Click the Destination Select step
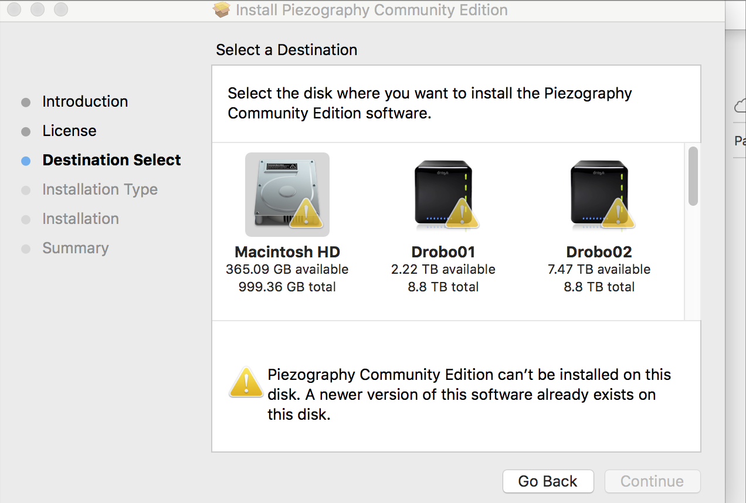This screenshot has width=746, height=503. pos(112,160)
